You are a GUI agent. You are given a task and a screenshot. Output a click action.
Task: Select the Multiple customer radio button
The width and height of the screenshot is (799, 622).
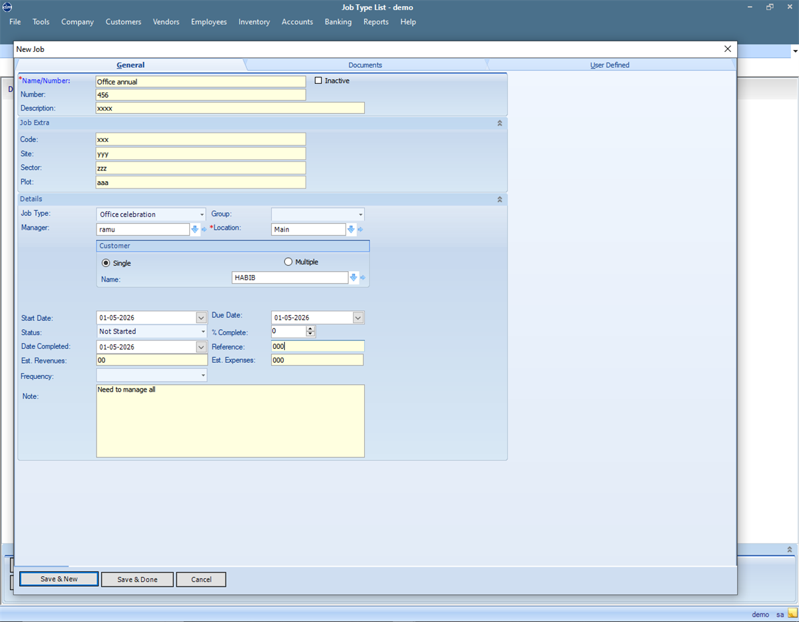point(288,262)
